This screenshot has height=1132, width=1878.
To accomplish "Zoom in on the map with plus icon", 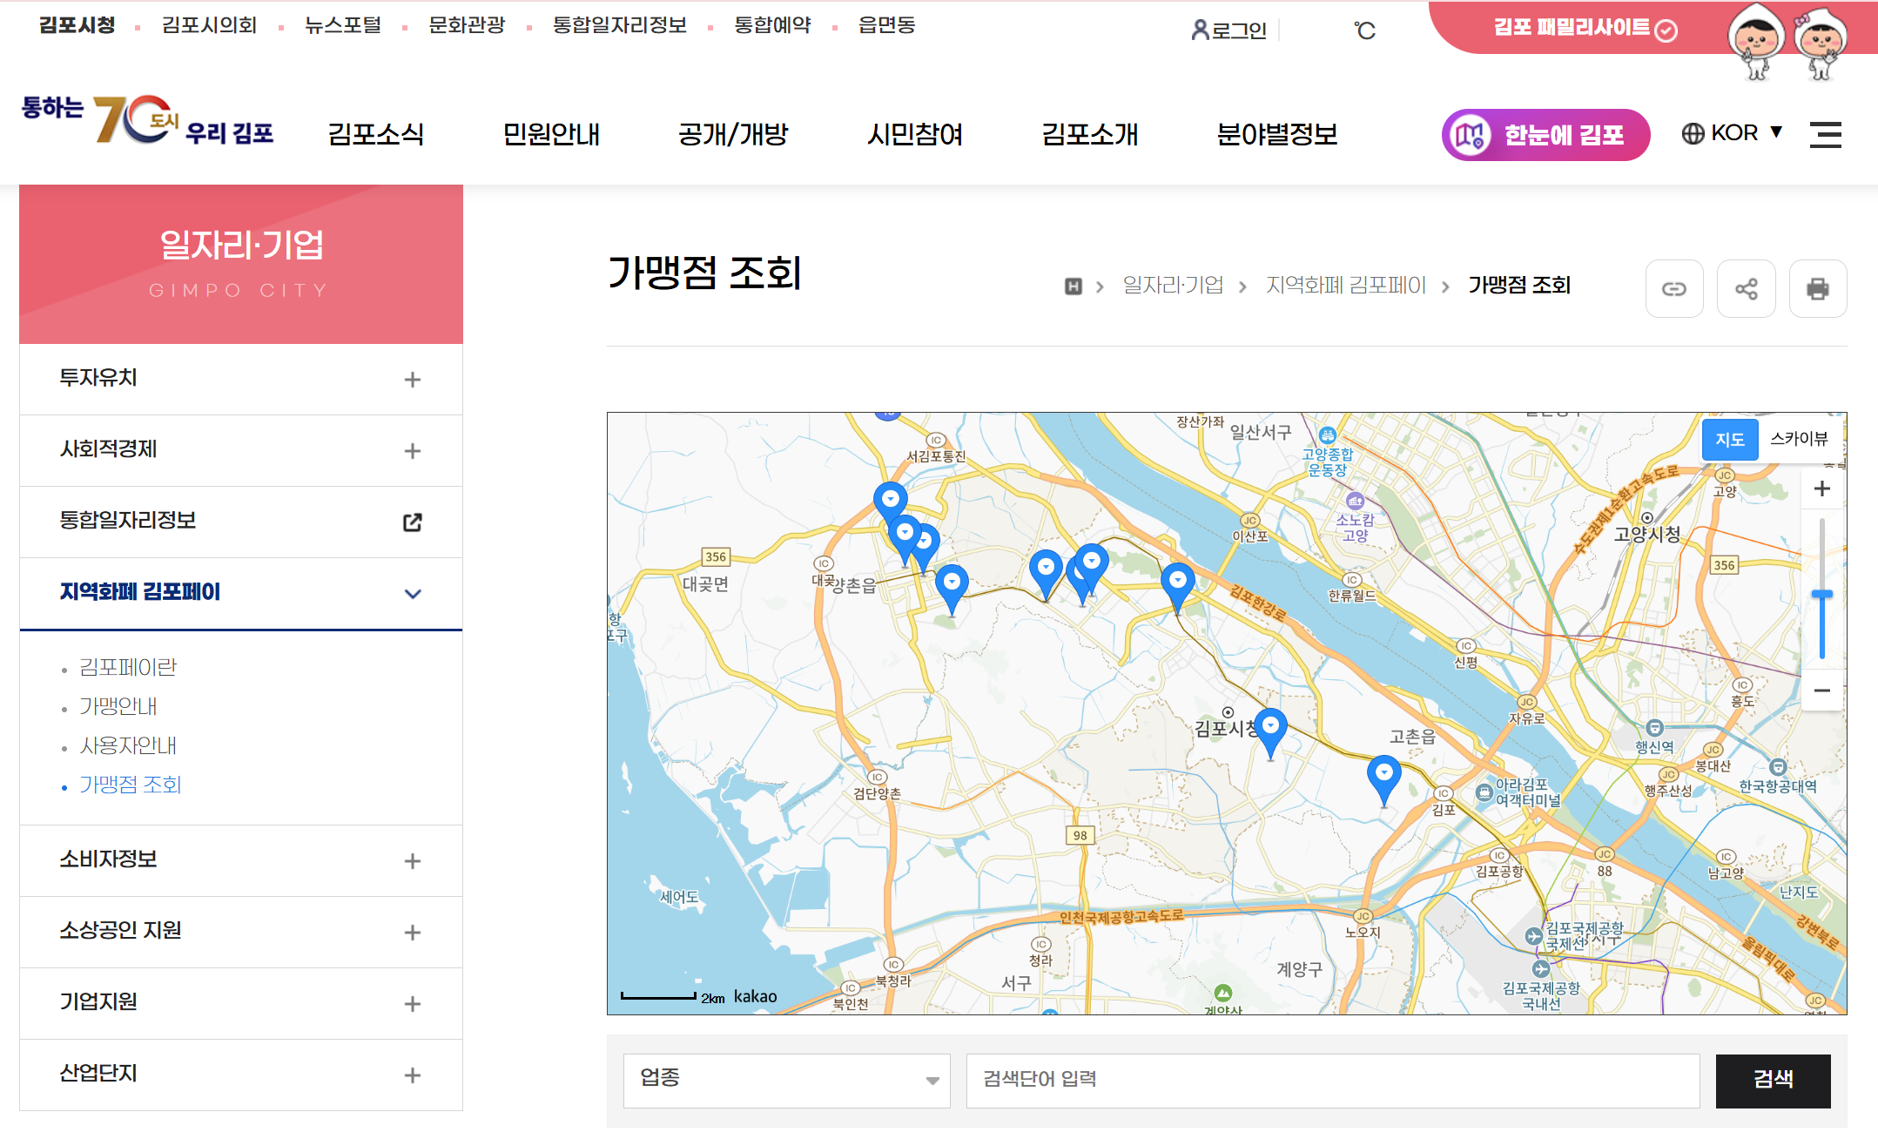I will pos(1821,488).
